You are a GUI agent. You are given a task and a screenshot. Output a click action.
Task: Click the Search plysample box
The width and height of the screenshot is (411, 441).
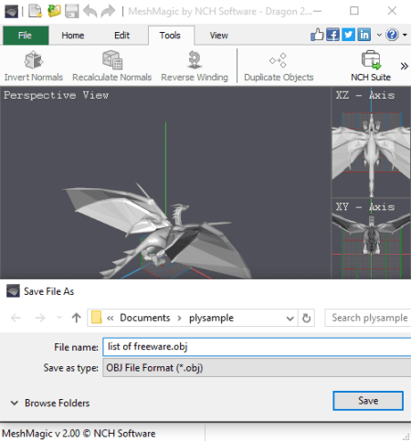(x=368, y=318)
